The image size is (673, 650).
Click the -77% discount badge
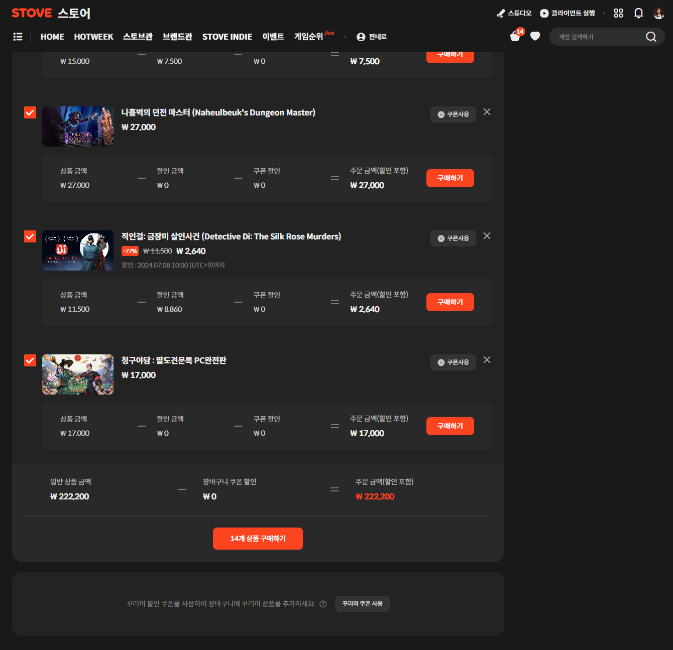tap(130, 251)
